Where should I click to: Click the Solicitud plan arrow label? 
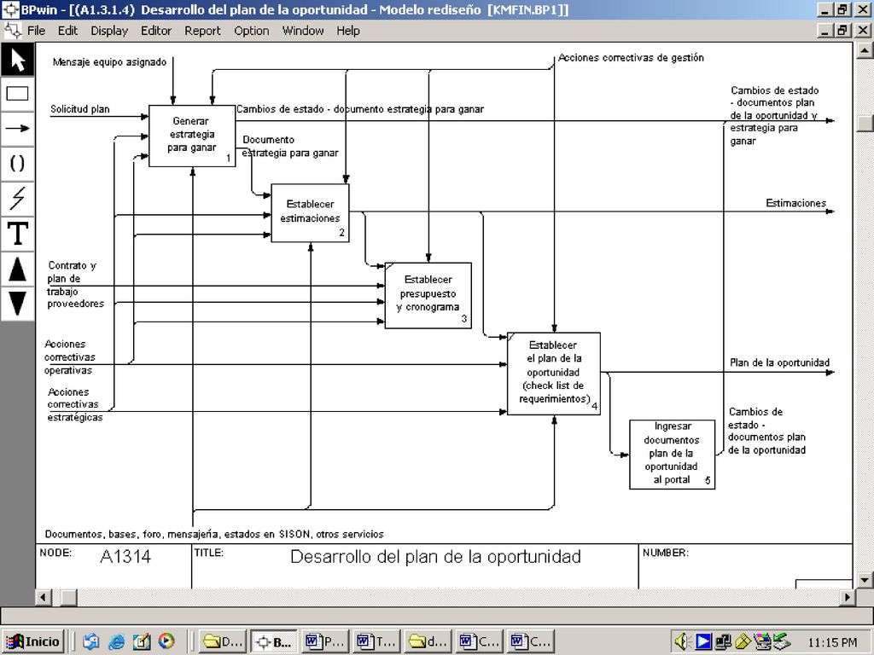(79, 109)
